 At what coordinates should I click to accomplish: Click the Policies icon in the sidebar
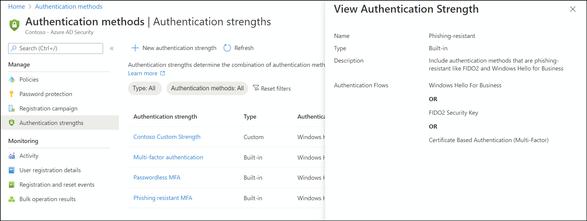pyautogui.click(x=12, y=79)
